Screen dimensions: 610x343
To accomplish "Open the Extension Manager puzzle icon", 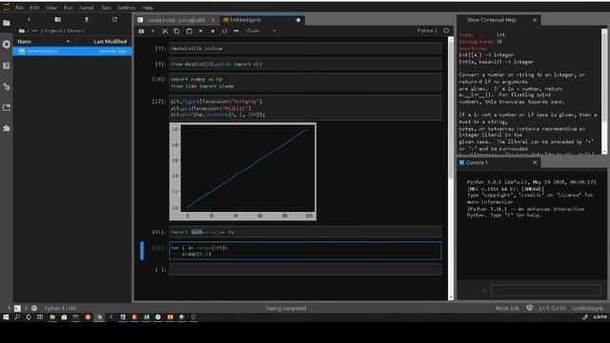I will 7,129.
